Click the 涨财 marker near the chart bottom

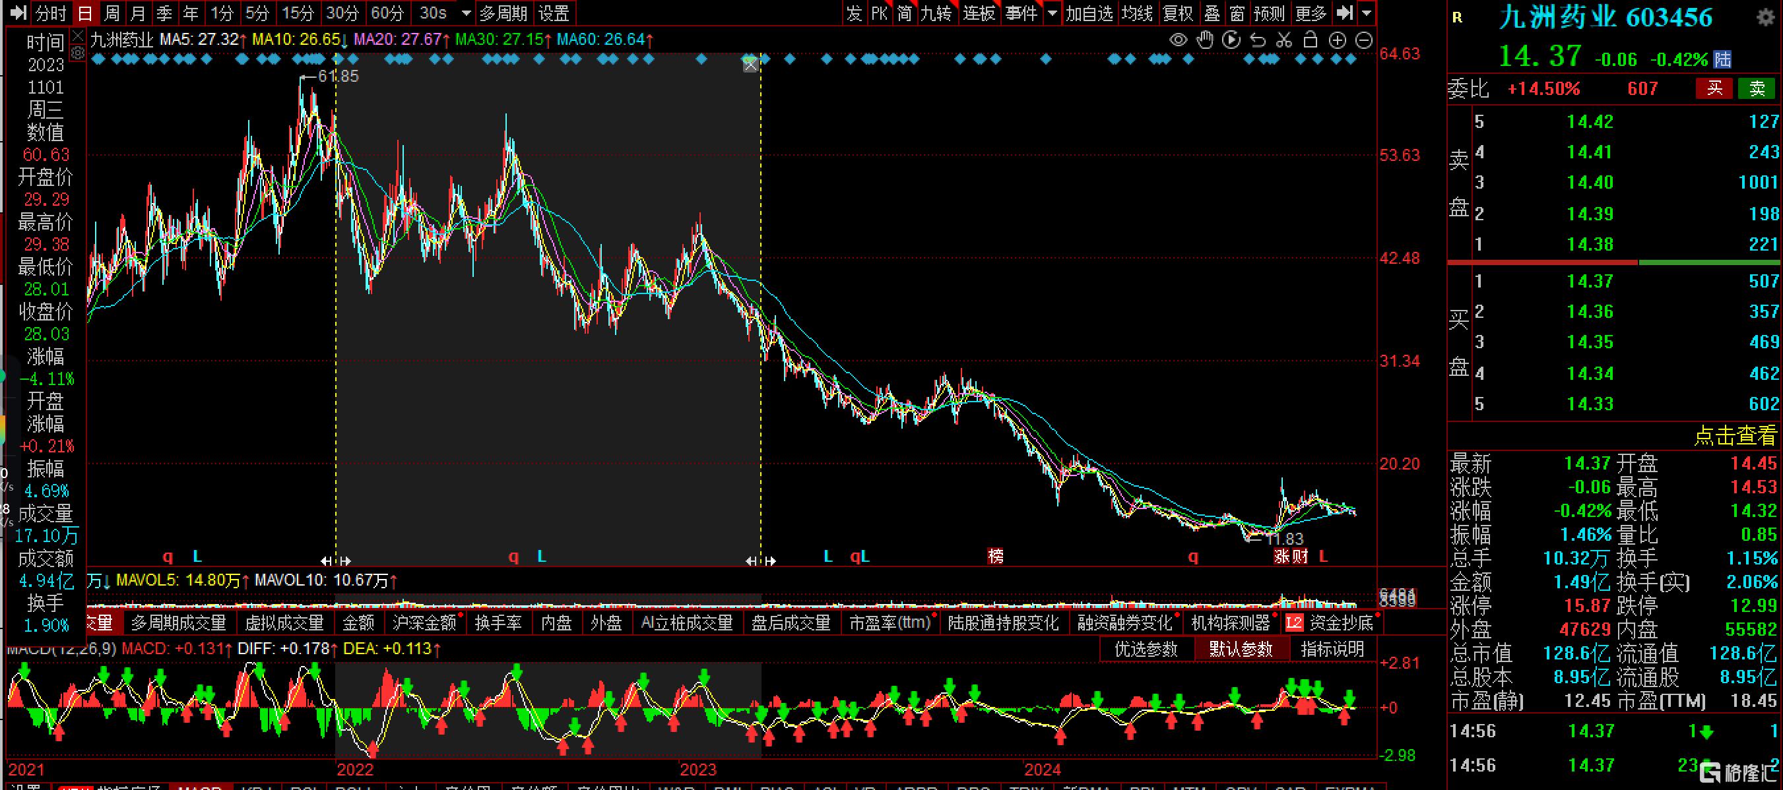point(1291,555)
